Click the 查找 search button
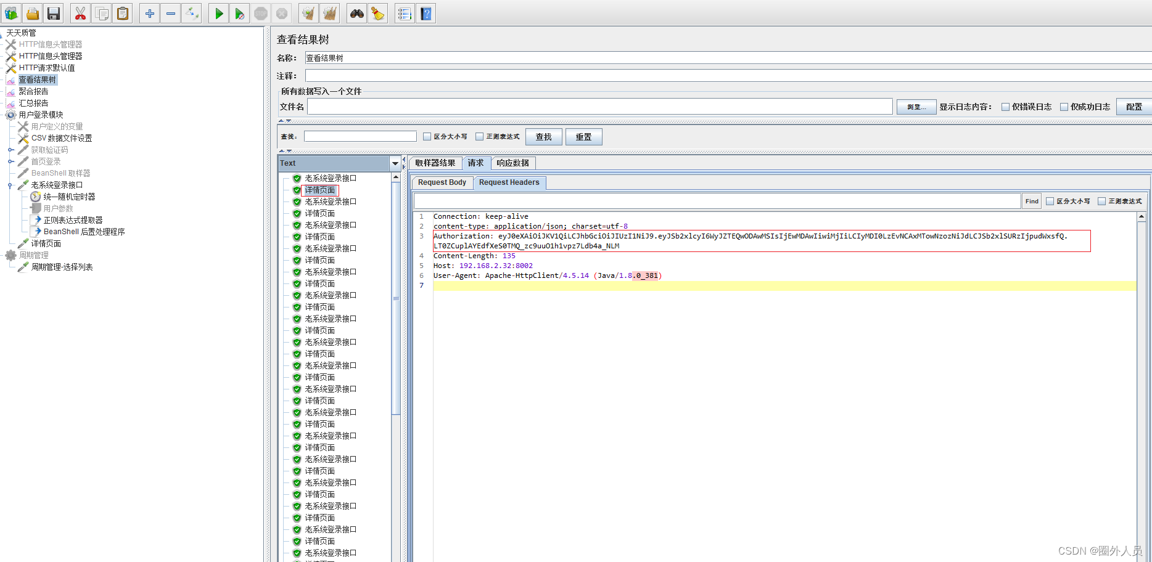The width and height of the screenshot is (1152, 562). tap(544, 137)
